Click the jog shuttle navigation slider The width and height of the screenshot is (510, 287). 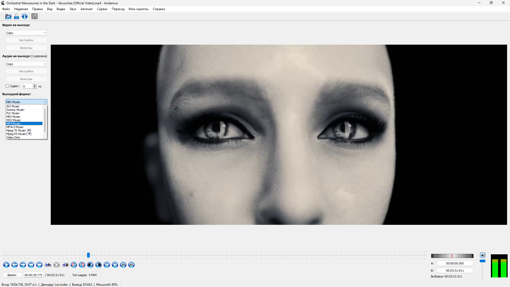(x=452, y=256)
